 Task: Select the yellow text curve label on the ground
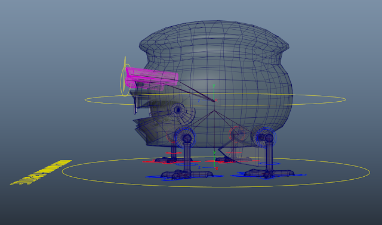pyautogui.click(x=41, y=173)
